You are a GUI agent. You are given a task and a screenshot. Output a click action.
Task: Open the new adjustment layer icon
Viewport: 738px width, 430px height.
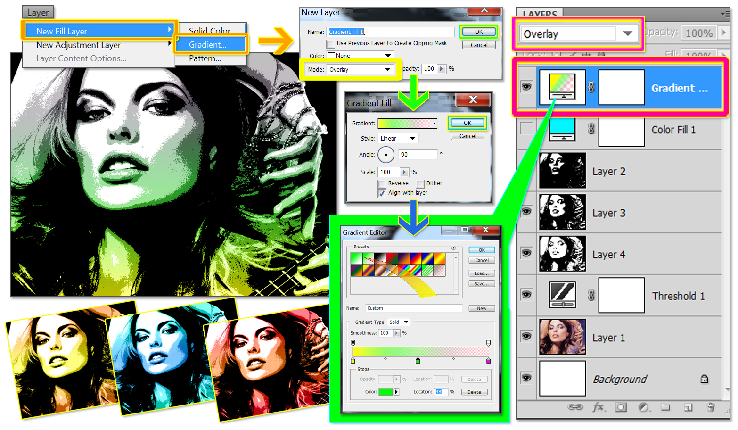pyautogui.click(x=644, y=407)
